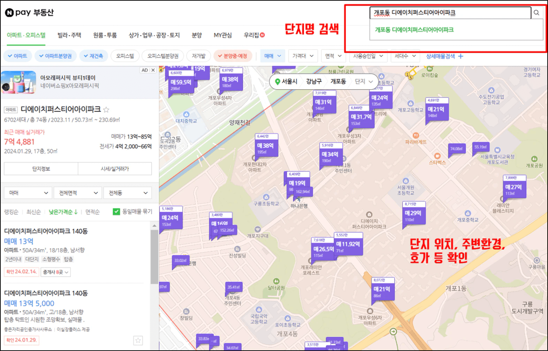548x351 pixels.
Task: Switch to the 상가·업무·공장·토지 tab
Action: point(154,35)
